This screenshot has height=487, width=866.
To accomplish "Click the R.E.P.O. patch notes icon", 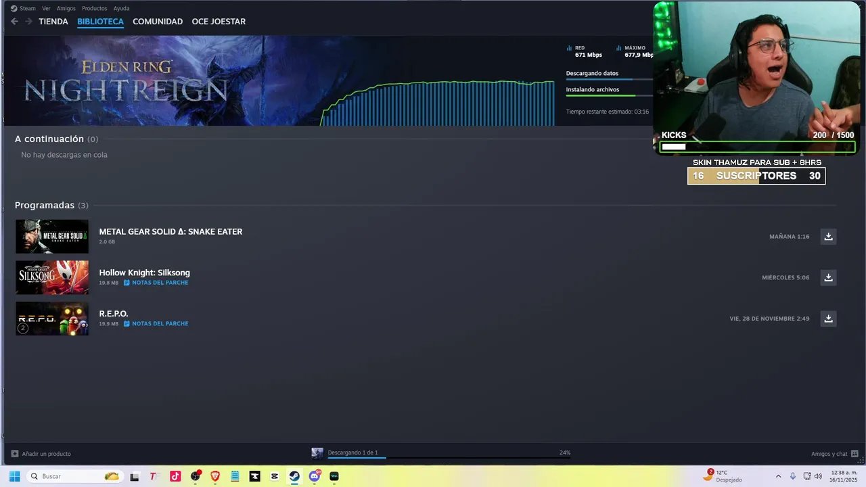I will point(127,324).
